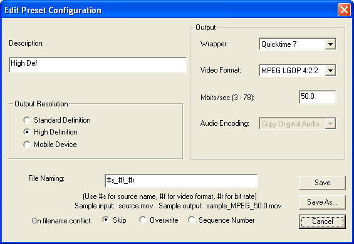Choose Mobile Device output resolution
This screenshot has height=244, width=354.
[x=27, y=145]
